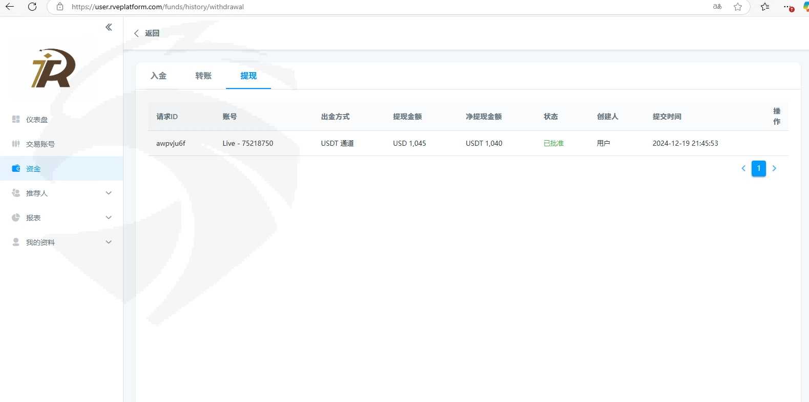809x402 pixels.
Task: Collapse the sidebar with double-chevron icon
Action: 109,27
